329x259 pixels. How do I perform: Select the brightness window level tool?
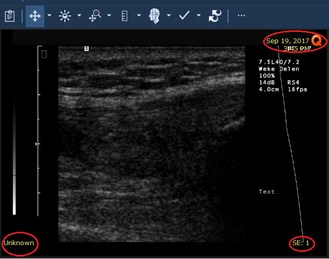64,16
